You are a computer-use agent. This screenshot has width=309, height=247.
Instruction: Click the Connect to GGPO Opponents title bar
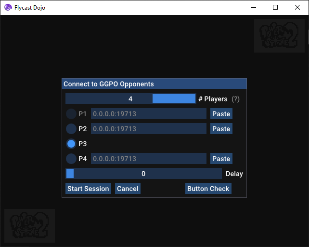154,84
